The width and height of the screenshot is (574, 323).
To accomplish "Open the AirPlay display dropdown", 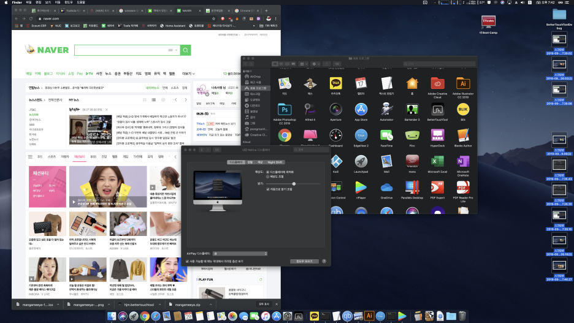I will [x=240, y=254].
